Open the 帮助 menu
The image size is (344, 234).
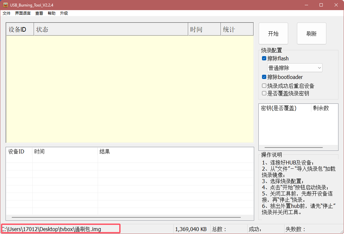52,13
